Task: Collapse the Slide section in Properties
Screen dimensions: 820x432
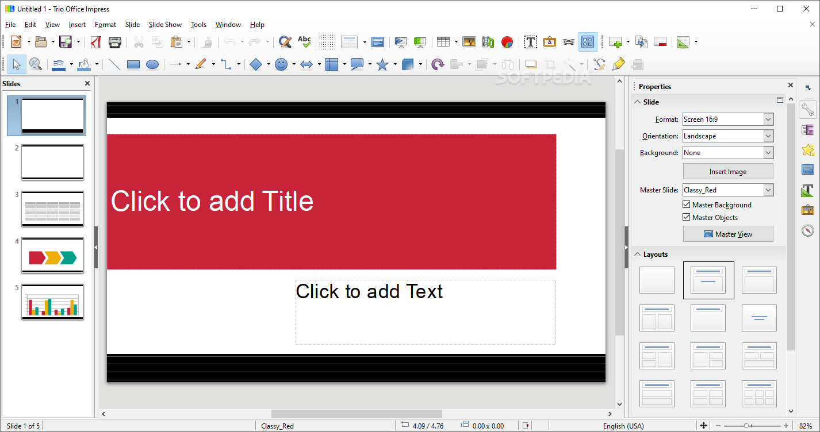Action: [x=637, y=102]
